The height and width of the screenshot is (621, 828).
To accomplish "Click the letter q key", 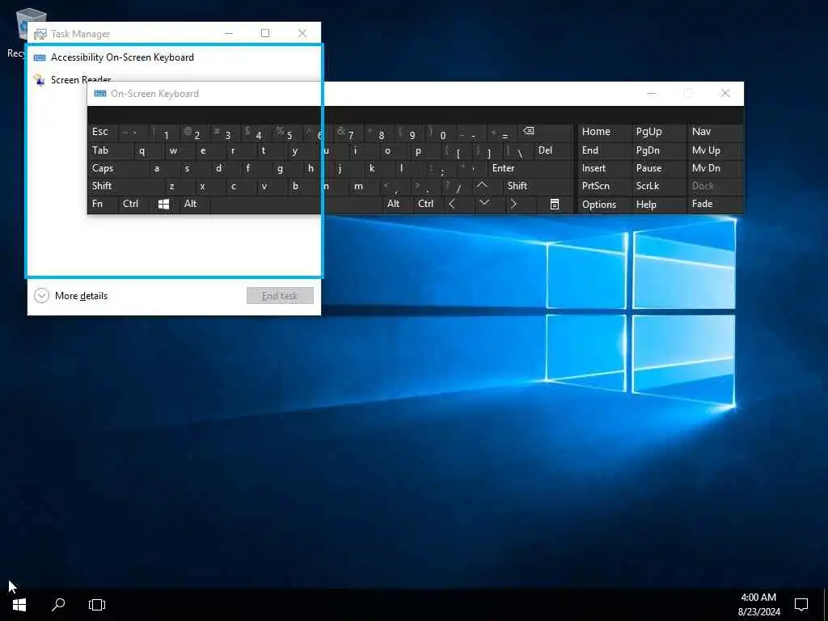I will 149,150.
